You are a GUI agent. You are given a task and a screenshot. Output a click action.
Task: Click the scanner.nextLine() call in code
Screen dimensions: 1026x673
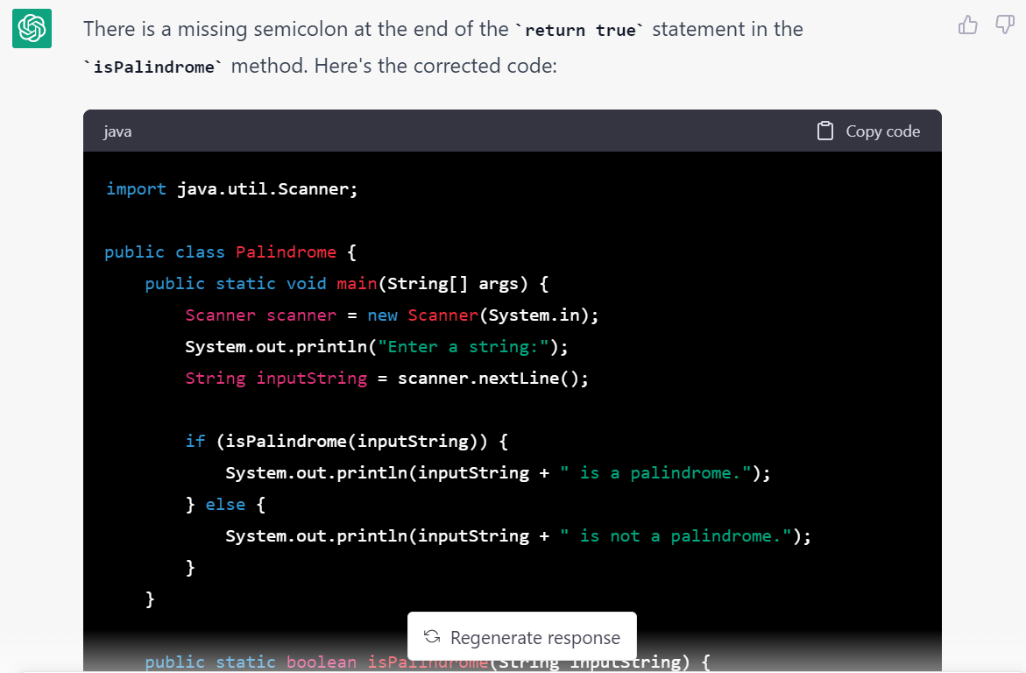pos(487,378)
